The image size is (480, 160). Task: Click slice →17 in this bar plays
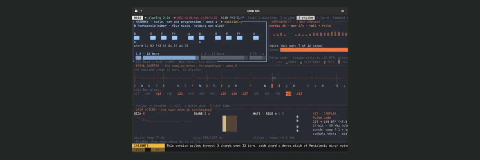tap(137, 94)
